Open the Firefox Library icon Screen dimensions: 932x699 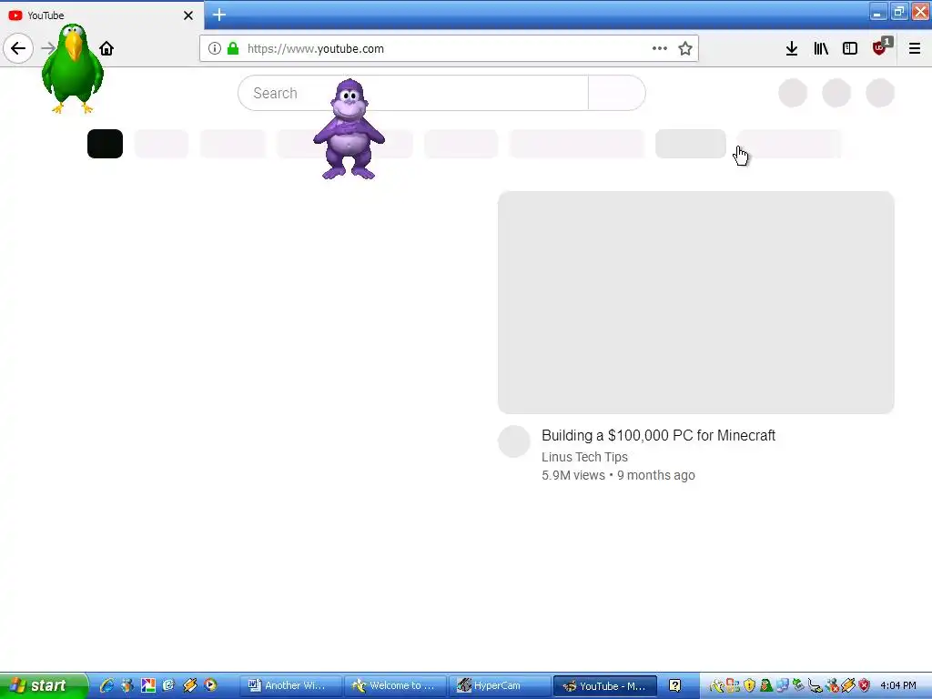(821, 49)
